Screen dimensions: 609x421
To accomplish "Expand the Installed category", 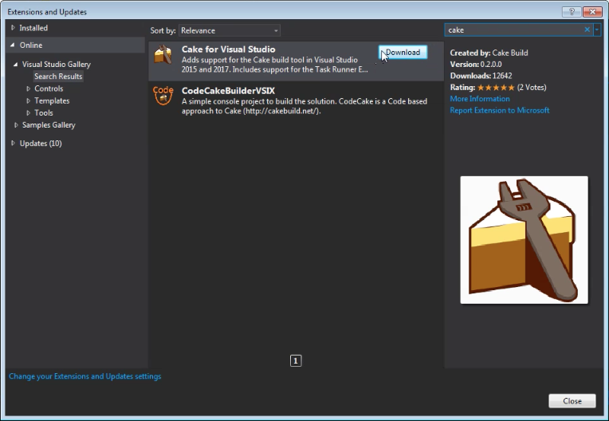I will (13, 28).
